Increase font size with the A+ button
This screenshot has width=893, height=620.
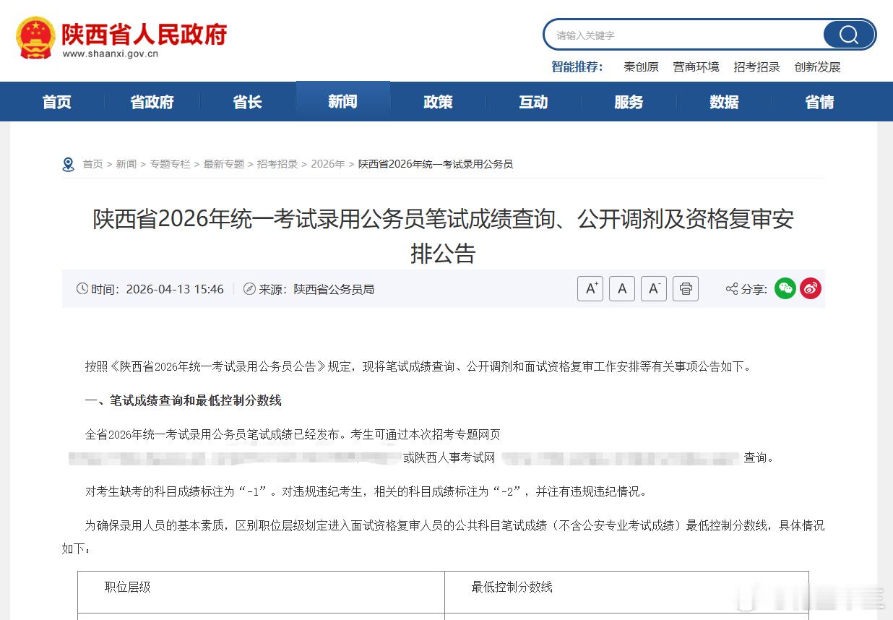pyautogui.click(x=590, y=288)
